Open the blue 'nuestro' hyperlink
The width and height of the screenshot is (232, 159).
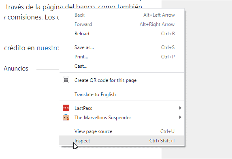pyautogui.click(x=48, y=48)
